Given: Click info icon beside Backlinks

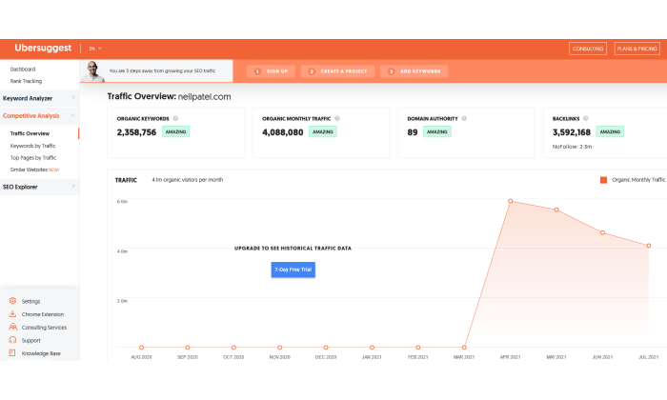Looking at the screenshot, I should (x=585, y=119).
